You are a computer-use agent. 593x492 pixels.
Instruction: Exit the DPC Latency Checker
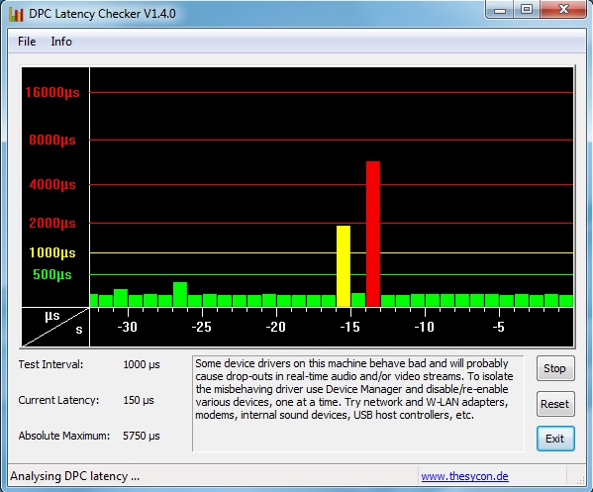[555, 439]
